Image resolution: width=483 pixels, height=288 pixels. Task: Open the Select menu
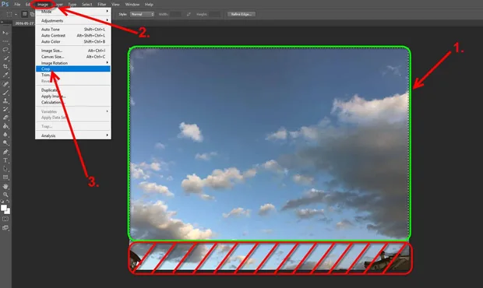(x=87, y=5)
